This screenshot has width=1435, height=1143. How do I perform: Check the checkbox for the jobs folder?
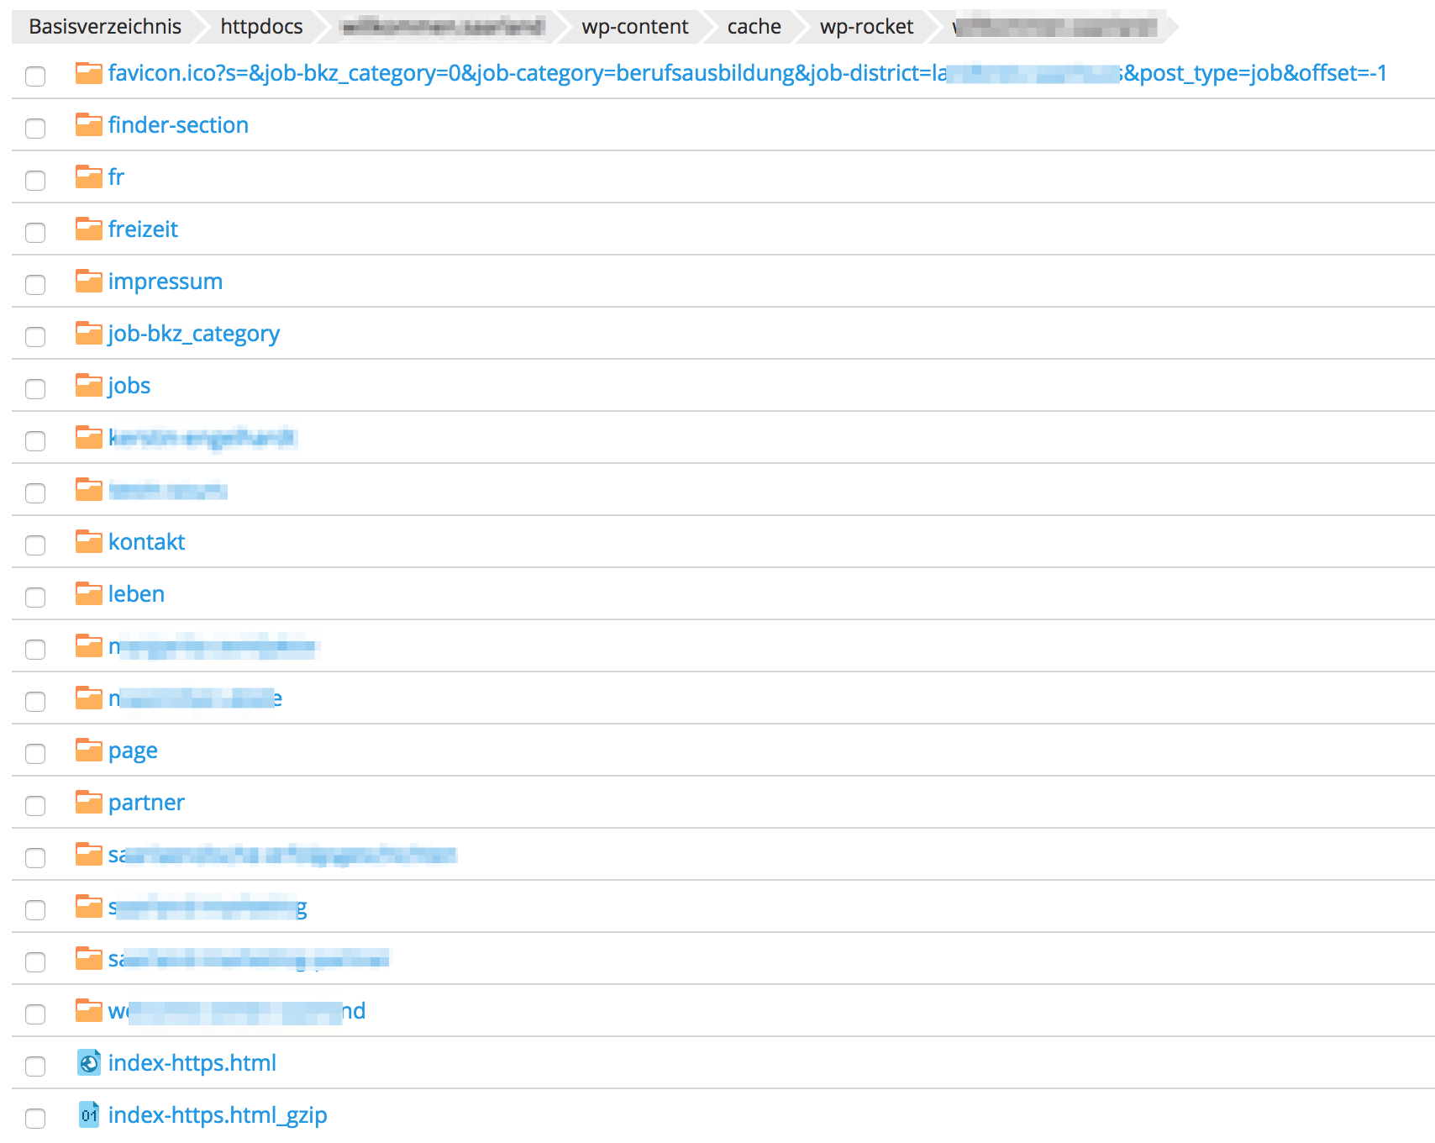[35, 389]
